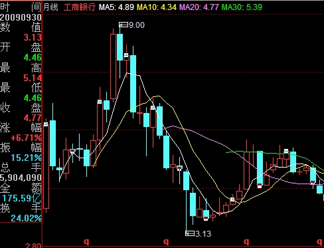Click the 总手 value 5,904,090
Viewport: 324px width, 248px height.
(21, 178)
